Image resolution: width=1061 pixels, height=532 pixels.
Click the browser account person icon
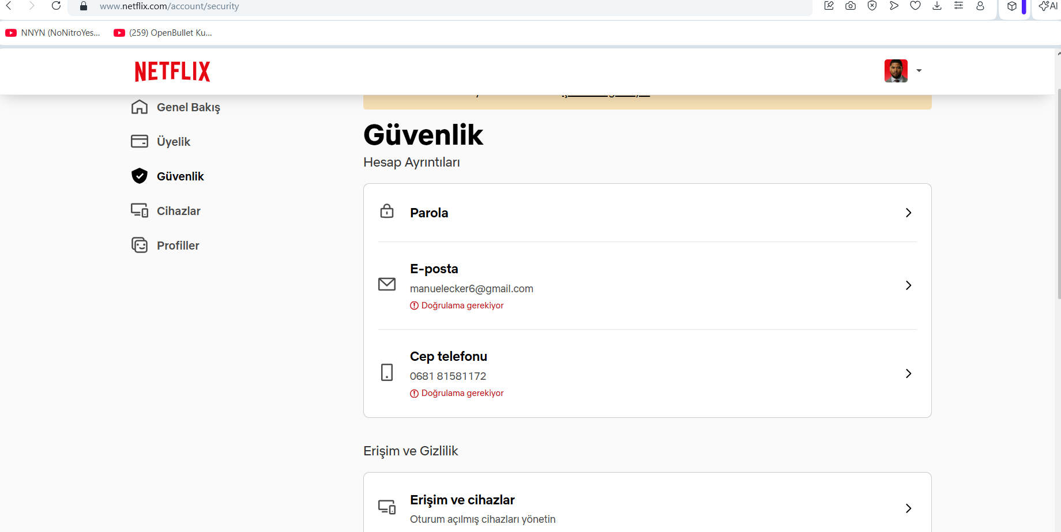(x=980, y=6)
